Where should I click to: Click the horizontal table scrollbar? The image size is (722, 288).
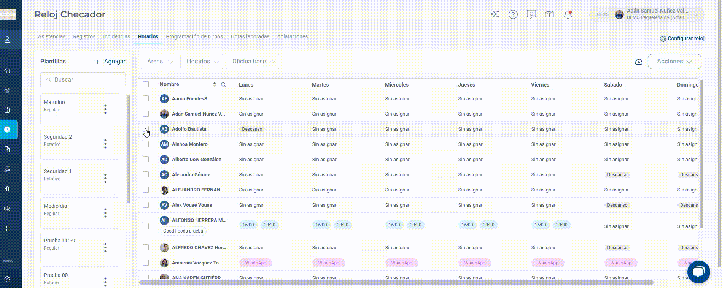[x=396, y=282]
